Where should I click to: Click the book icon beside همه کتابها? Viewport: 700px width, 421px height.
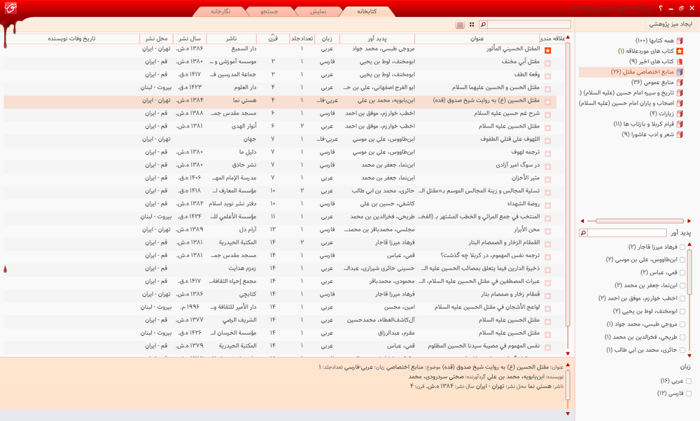click(x=680, y=41)
